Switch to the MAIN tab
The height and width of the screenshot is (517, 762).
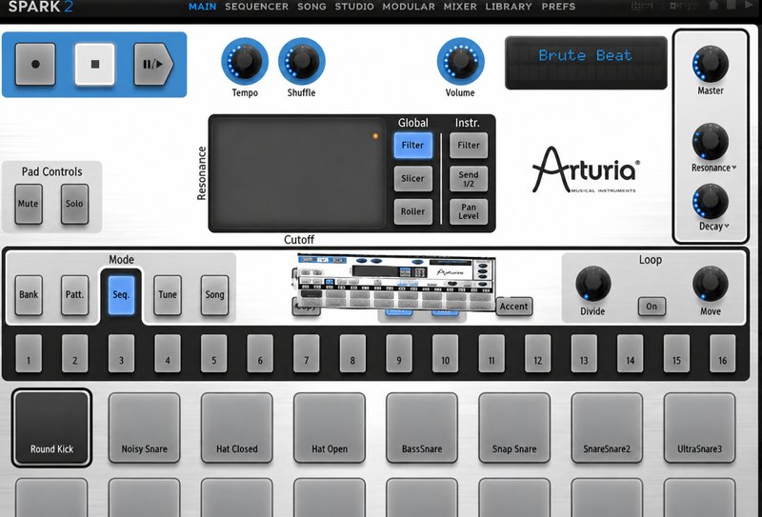tap(202, 7)
